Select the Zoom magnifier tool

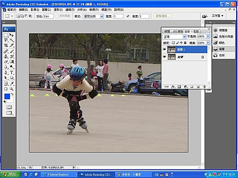pos(11,89)
